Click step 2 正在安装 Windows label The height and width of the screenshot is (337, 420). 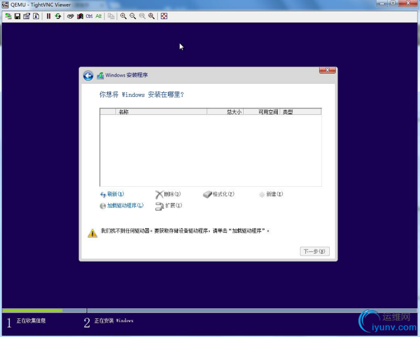[114, 321]
